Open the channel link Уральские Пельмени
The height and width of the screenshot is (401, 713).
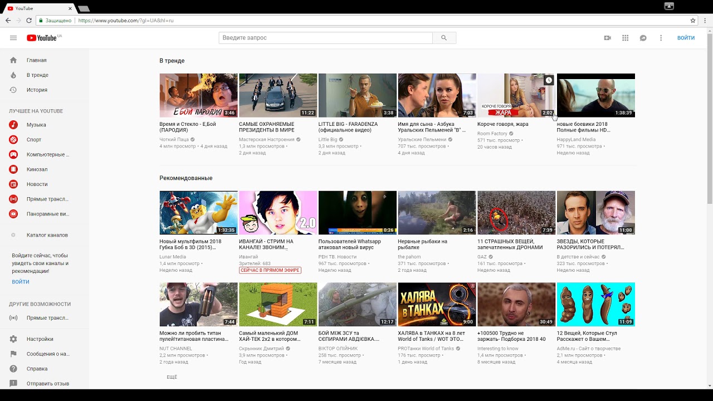(x=422, y=140)
